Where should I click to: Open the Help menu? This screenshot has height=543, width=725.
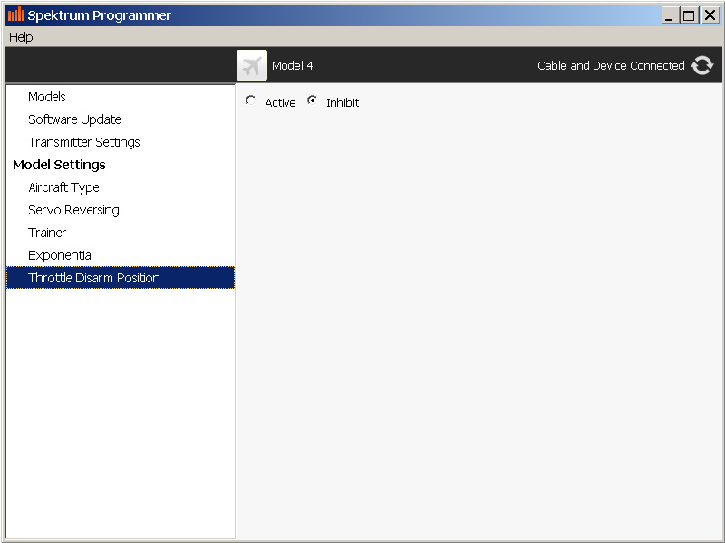(x=21, y=37)
